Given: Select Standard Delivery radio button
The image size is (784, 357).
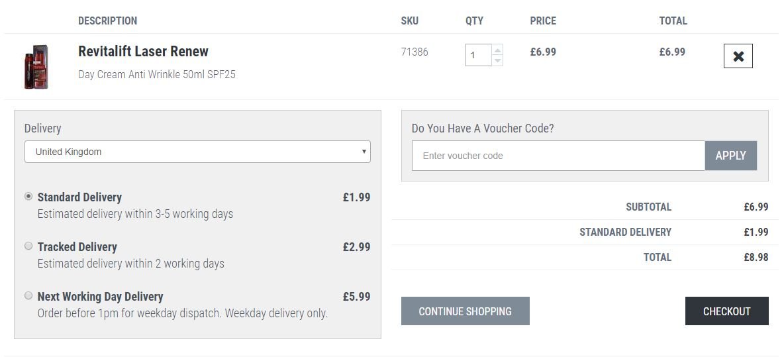Looking at the screenshot, I should [28, 197].
